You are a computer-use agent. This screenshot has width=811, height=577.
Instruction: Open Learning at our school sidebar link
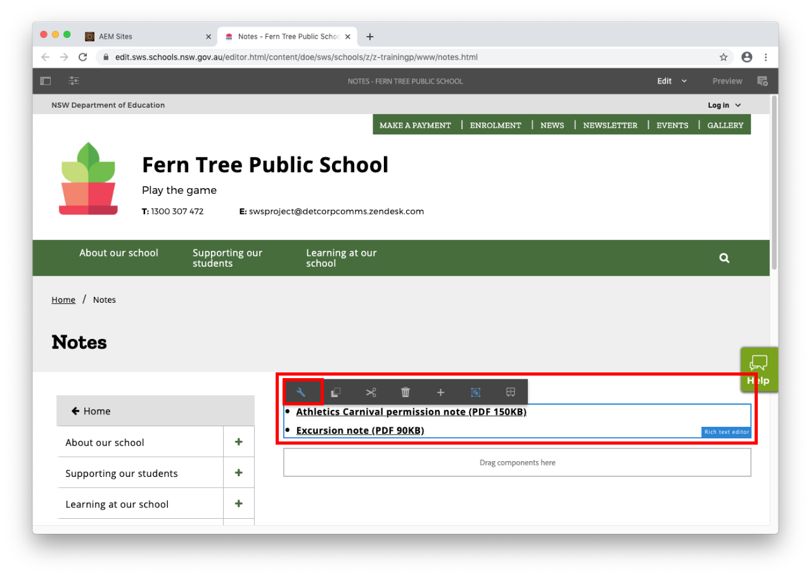pos(117,504)
